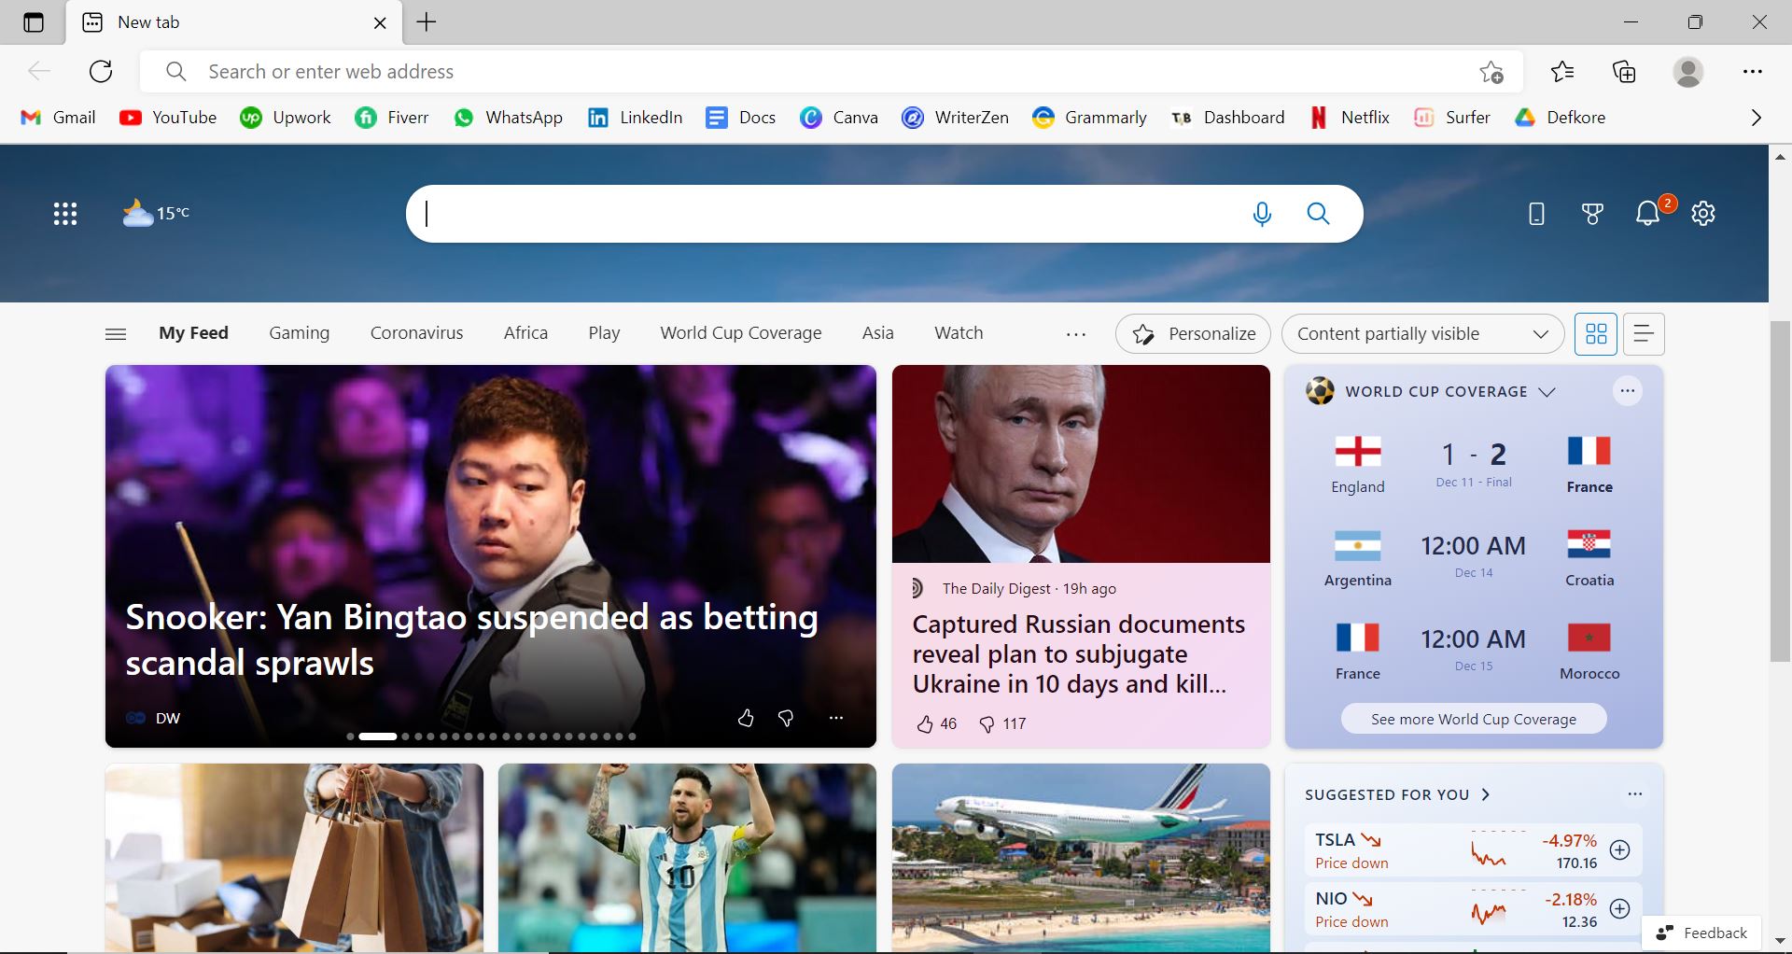The height and width of the screenshot is (954, 1792).
Task: Open Gmail from the favorites bar
Action: point(57,118)
